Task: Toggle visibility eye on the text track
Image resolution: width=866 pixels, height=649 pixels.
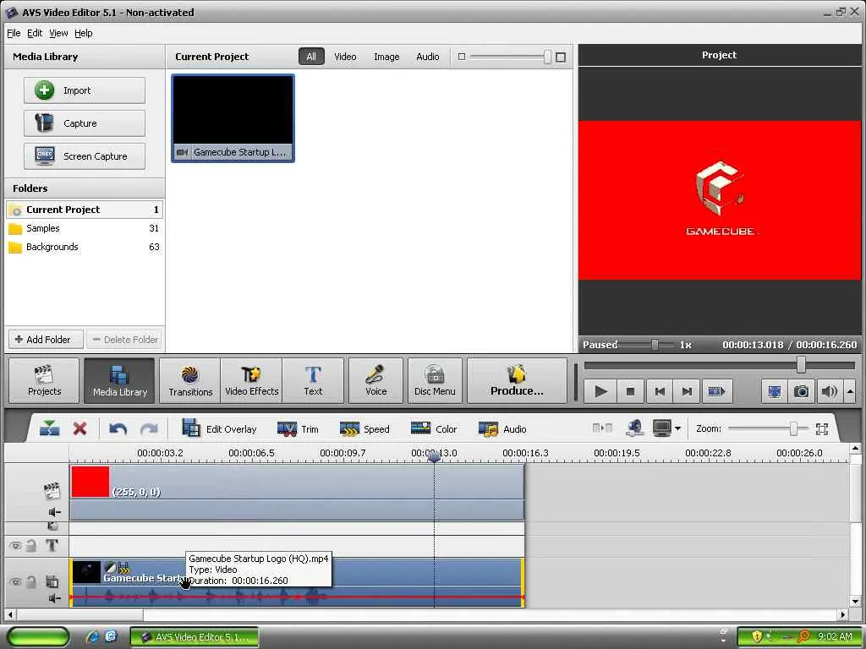Action: 15,546
